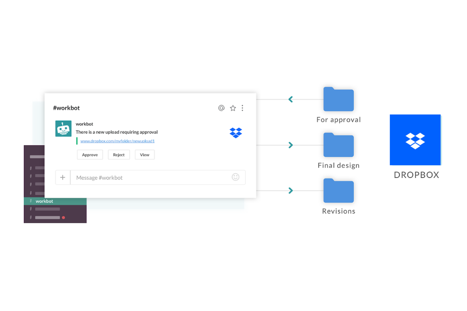Open the three-dot more options menu
Viewport: 467px width, 311px height.
pos(242,108)
